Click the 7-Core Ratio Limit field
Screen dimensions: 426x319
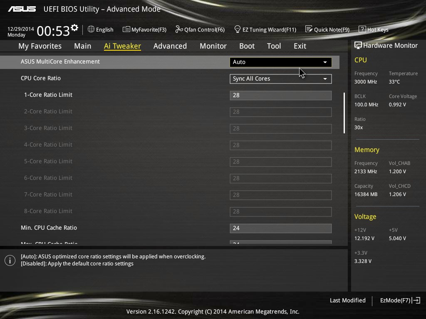(281, 195)
